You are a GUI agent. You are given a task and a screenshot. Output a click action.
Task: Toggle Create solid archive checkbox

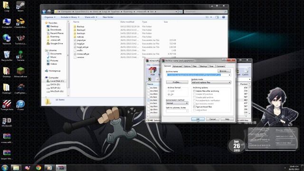(194, 97)
